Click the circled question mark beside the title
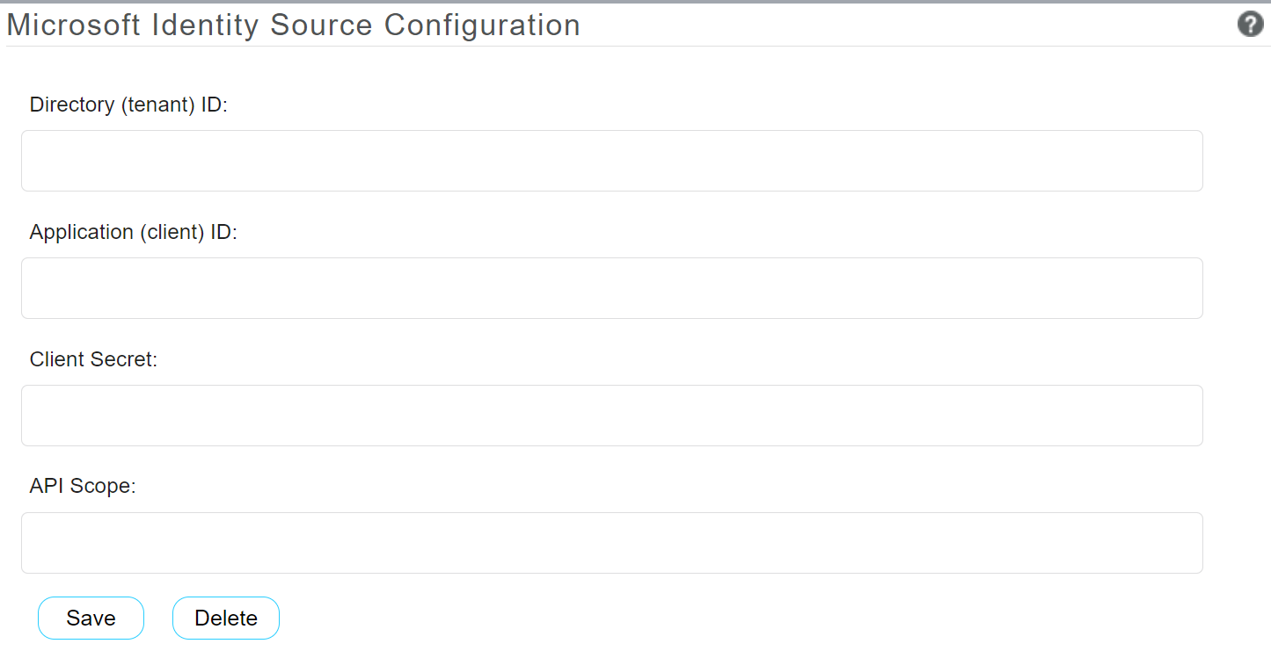1271x651 pixels. point(1250,25)
